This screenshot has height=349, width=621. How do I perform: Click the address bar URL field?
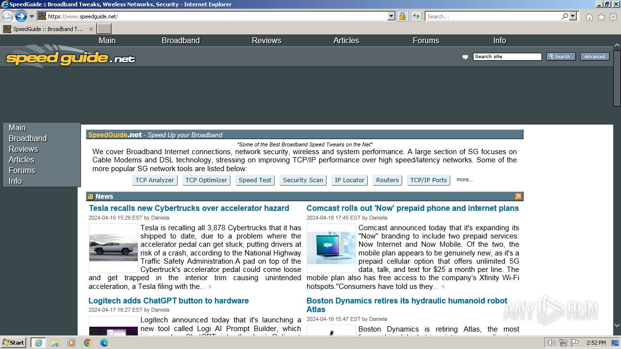217,16
